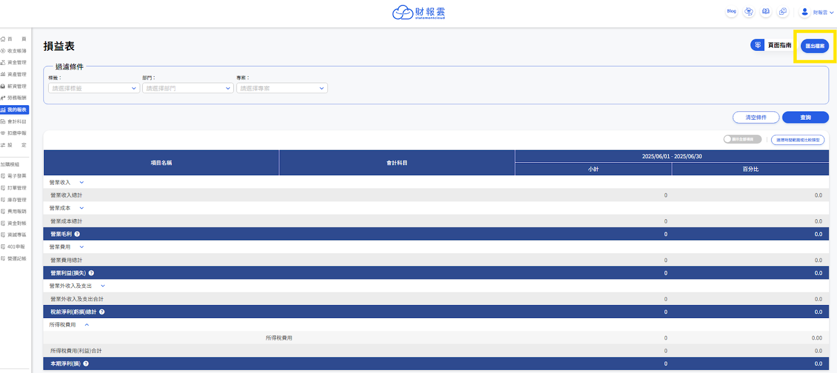Click the help icon beside 營業利益(損失)

click(x=91, y=273)
